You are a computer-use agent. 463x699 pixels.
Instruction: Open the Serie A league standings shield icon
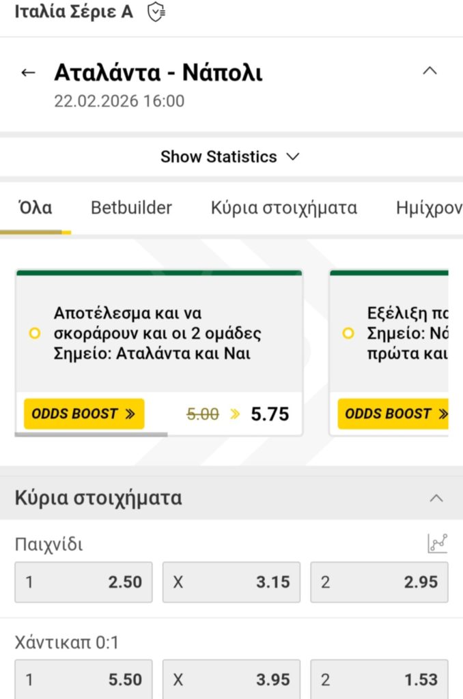156,11
